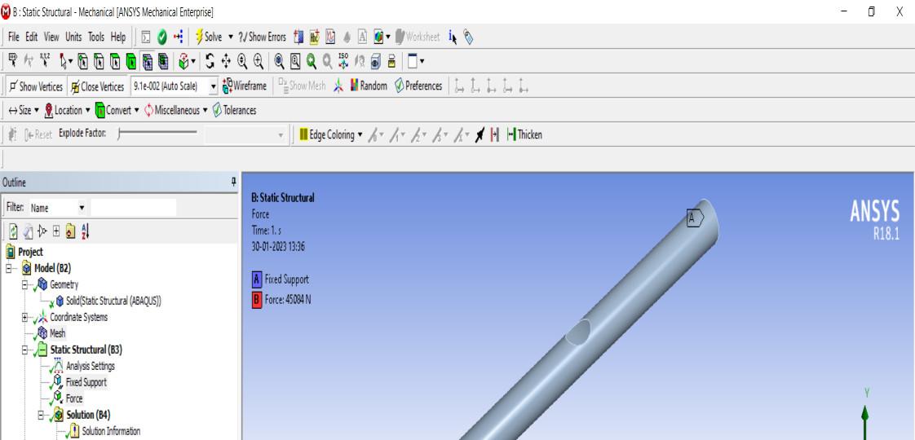Click the triad axes icon beside Random
This screenshot has height=440, width=915.
(338, 86)
